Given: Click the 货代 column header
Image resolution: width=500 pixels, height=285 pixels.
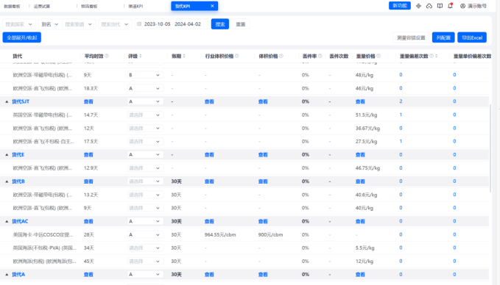Looking at the screenshot, I should coord(18,56).
